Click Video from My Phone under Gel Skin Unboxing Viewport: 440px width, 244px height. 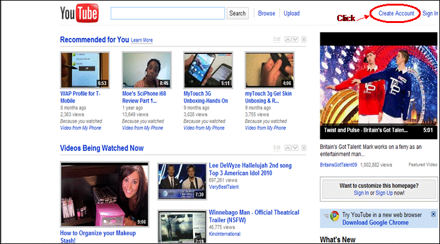click(x=265, y=128)
